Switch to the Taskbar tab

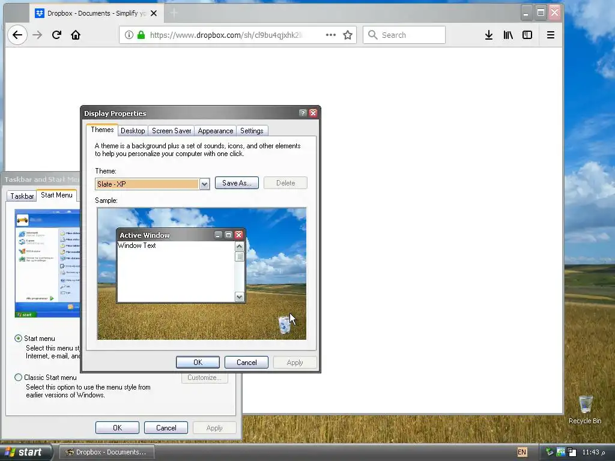[x=22, y=196]
